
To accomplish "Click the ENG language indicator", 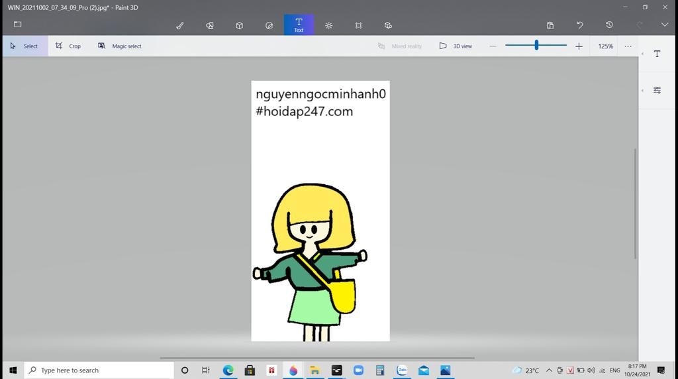I will click(615, 370).
